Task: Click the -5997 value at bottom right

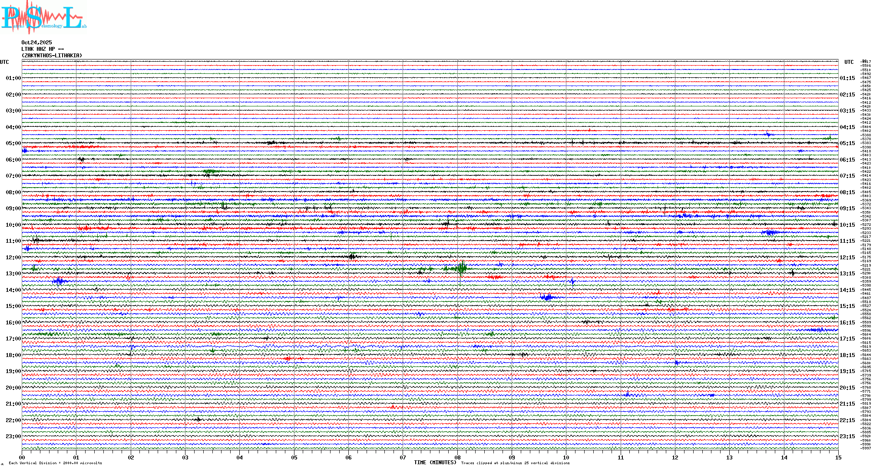Action: 866,448
